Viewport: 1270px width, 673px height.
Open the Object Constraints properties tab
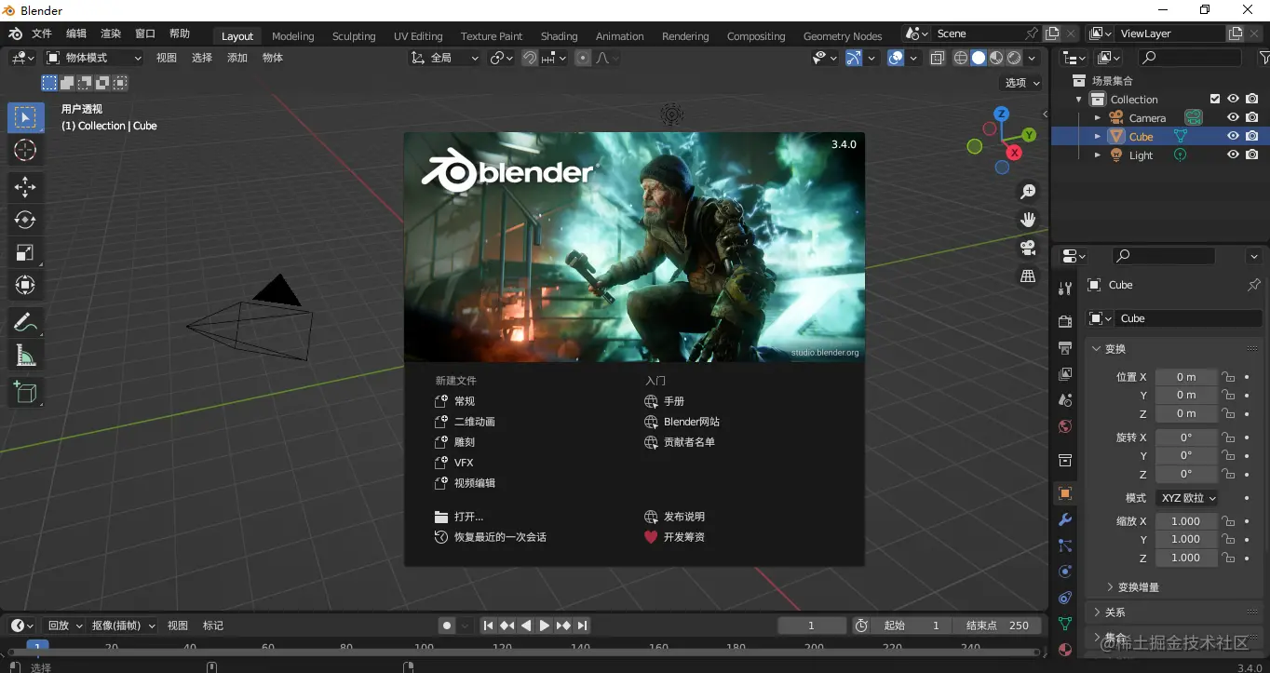point(1065,598)
